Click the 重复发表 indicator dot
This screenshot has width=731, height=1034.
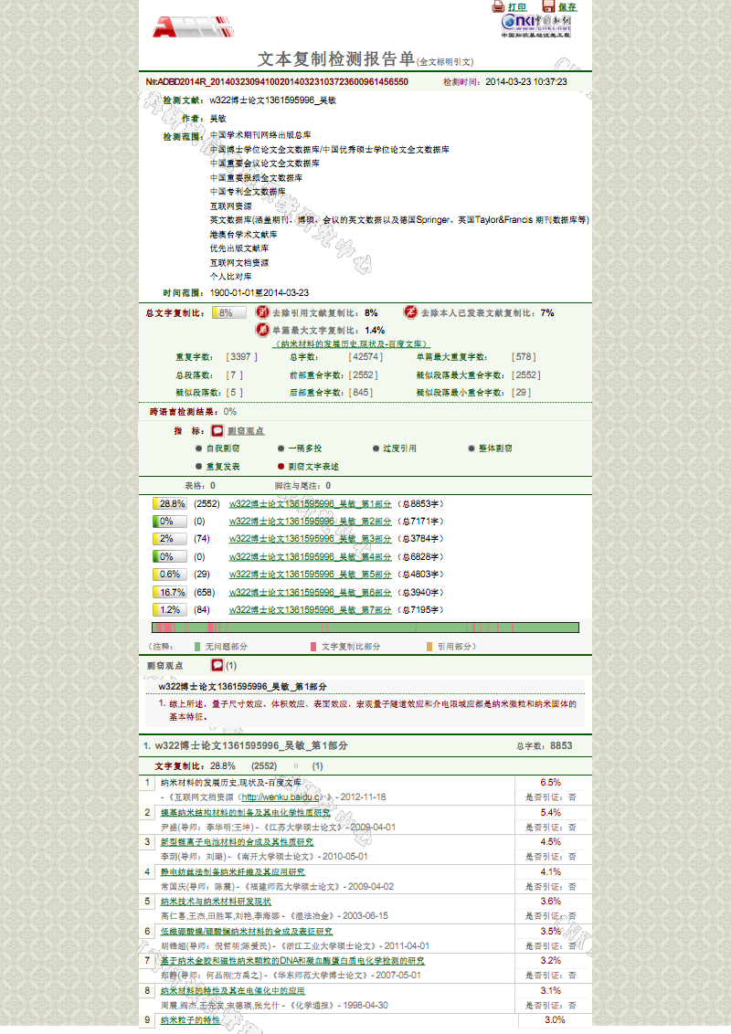[x=198, y=466]
